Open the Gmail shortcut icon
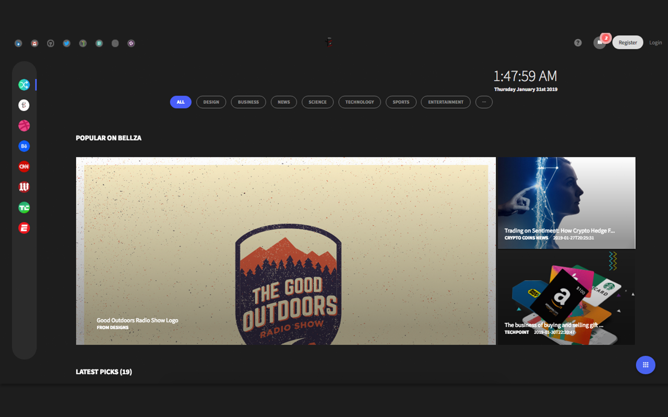This screenshot has width=668, height=417. point(34,43)
